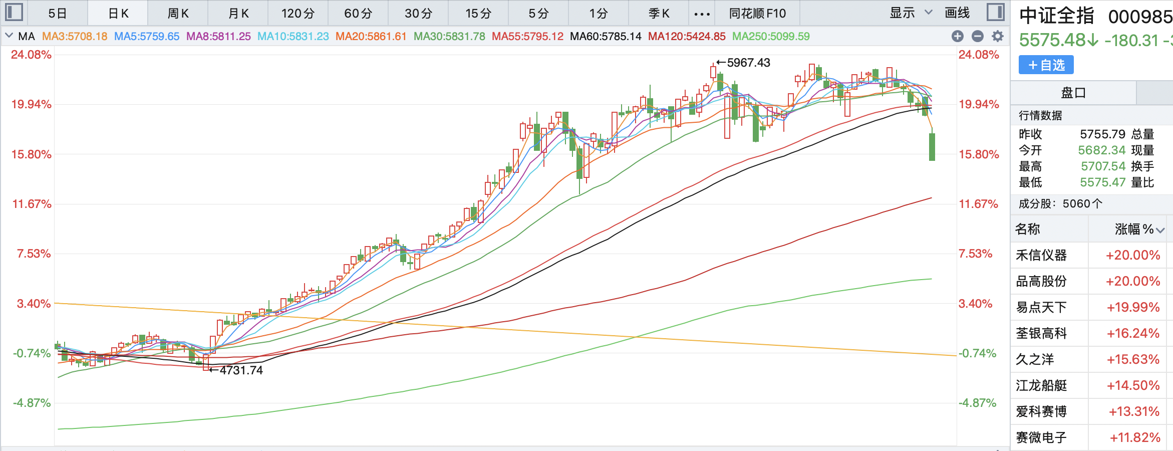Image resolution: width=1173 pixels, height=451 pixels.
Task: Toggle the right sidebar panel icon
Action: 995,13
